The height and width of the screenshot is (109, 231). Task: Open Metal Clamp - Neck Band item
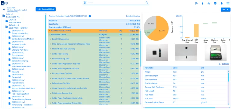click(22, 103)
